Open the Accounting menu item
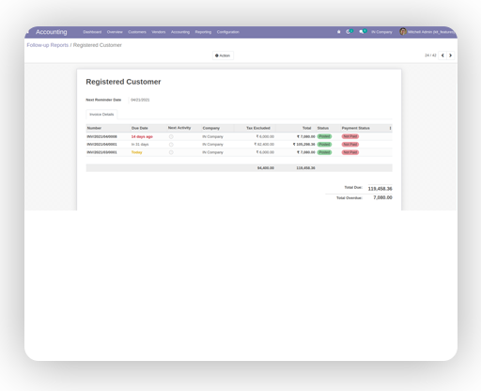Image resolution: width=481 pixels, height=391 pixels. click(x=180, y=32)
